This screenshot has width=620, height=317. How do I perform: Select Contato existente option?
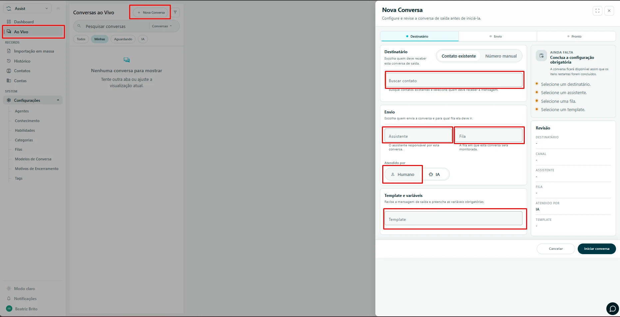[x=459, y=56]
